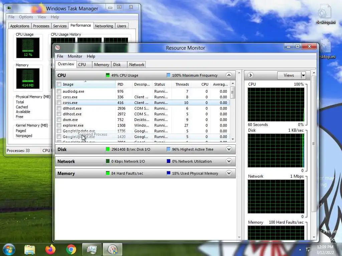Open the Views dropdown arrow
This screenshot has height=256, width=342.
click(303, 75)
